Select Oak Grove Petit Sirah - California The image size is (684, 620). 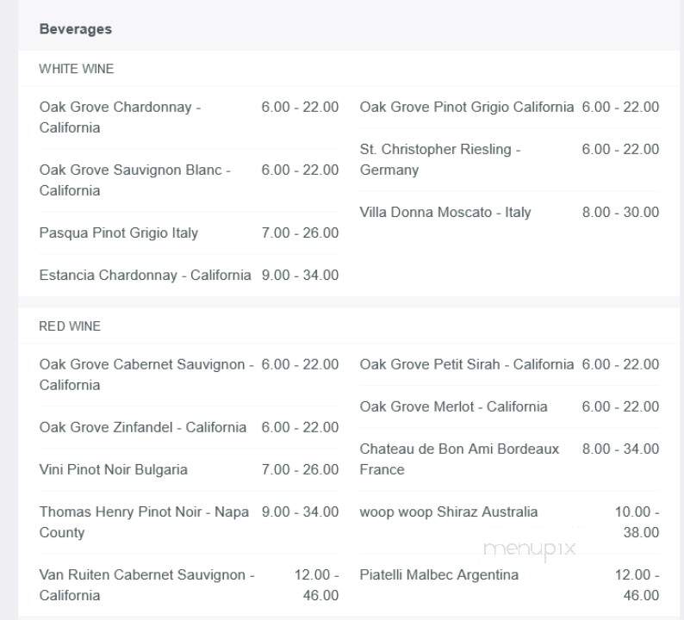pyautogui.click(x=466, y=364)
